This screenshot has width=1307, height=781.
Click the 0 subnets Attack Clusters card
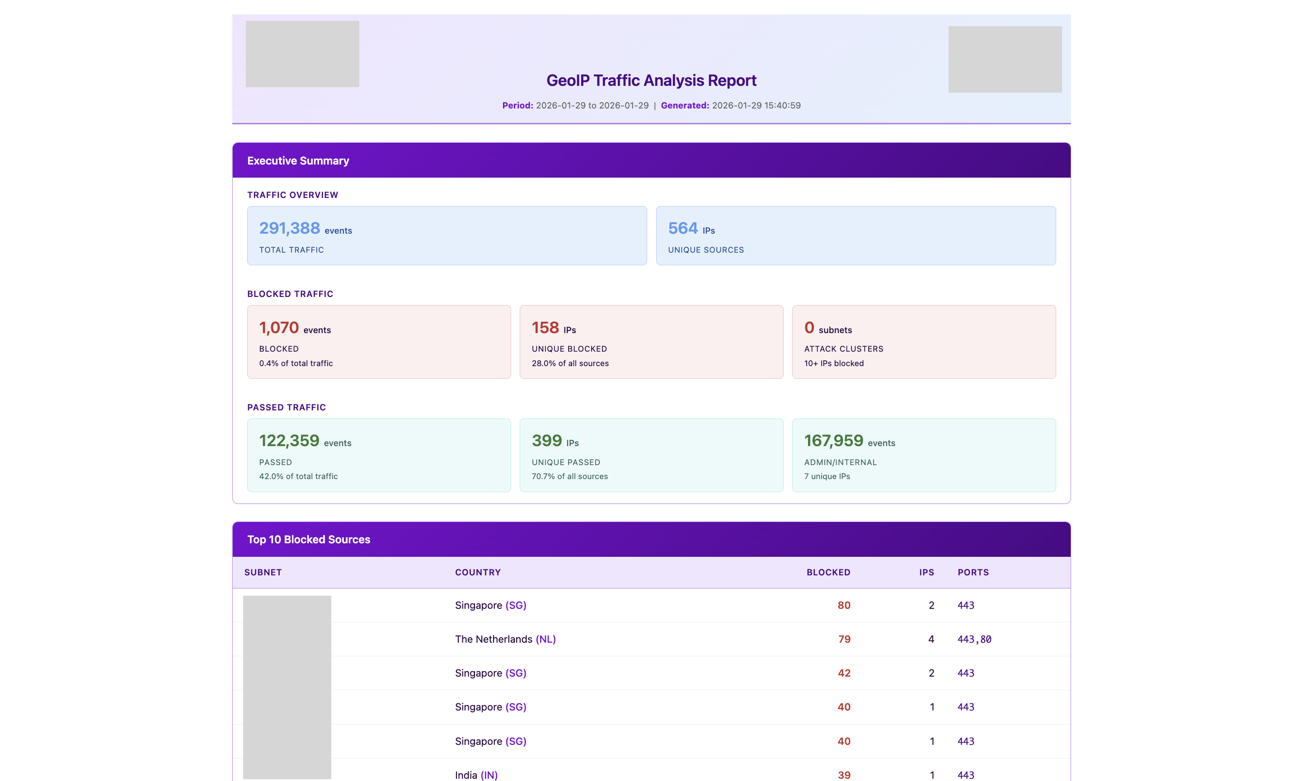click(x=923, y=342)
